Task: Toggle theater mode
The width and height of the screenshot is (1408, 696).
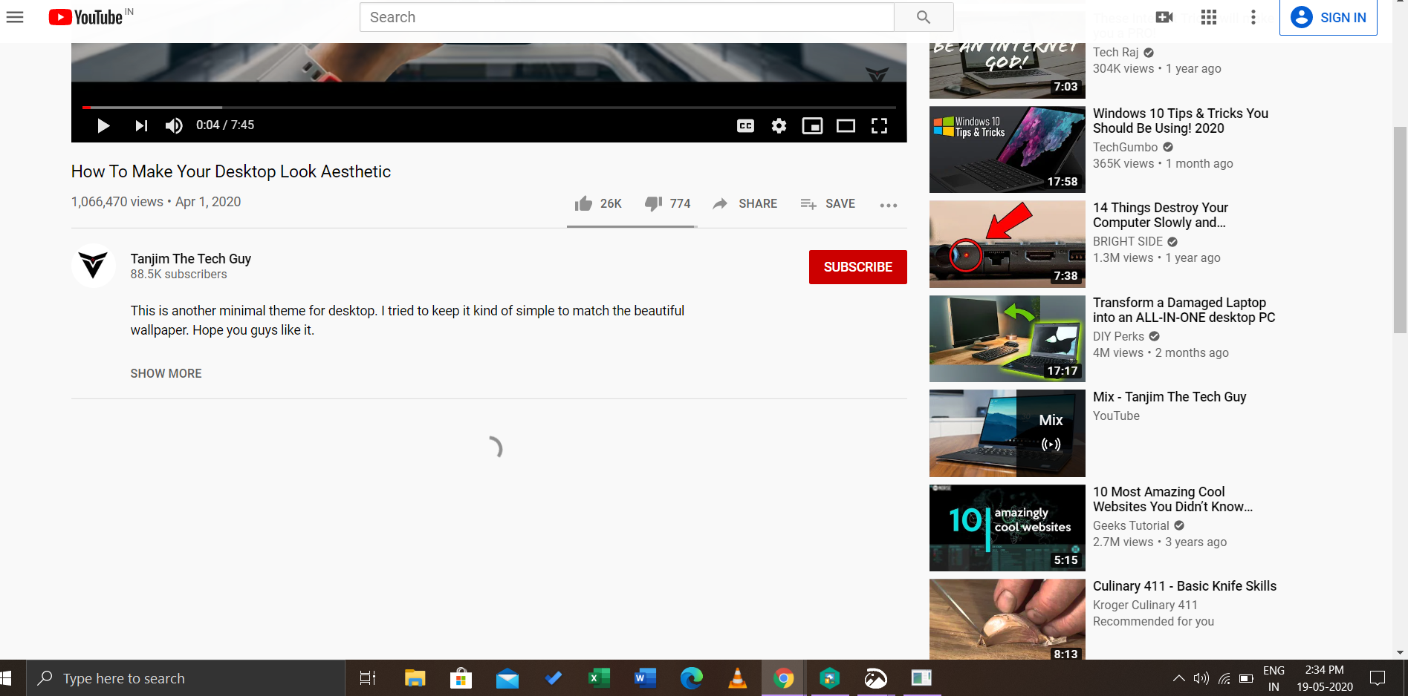Action: (x=846, y=125)
